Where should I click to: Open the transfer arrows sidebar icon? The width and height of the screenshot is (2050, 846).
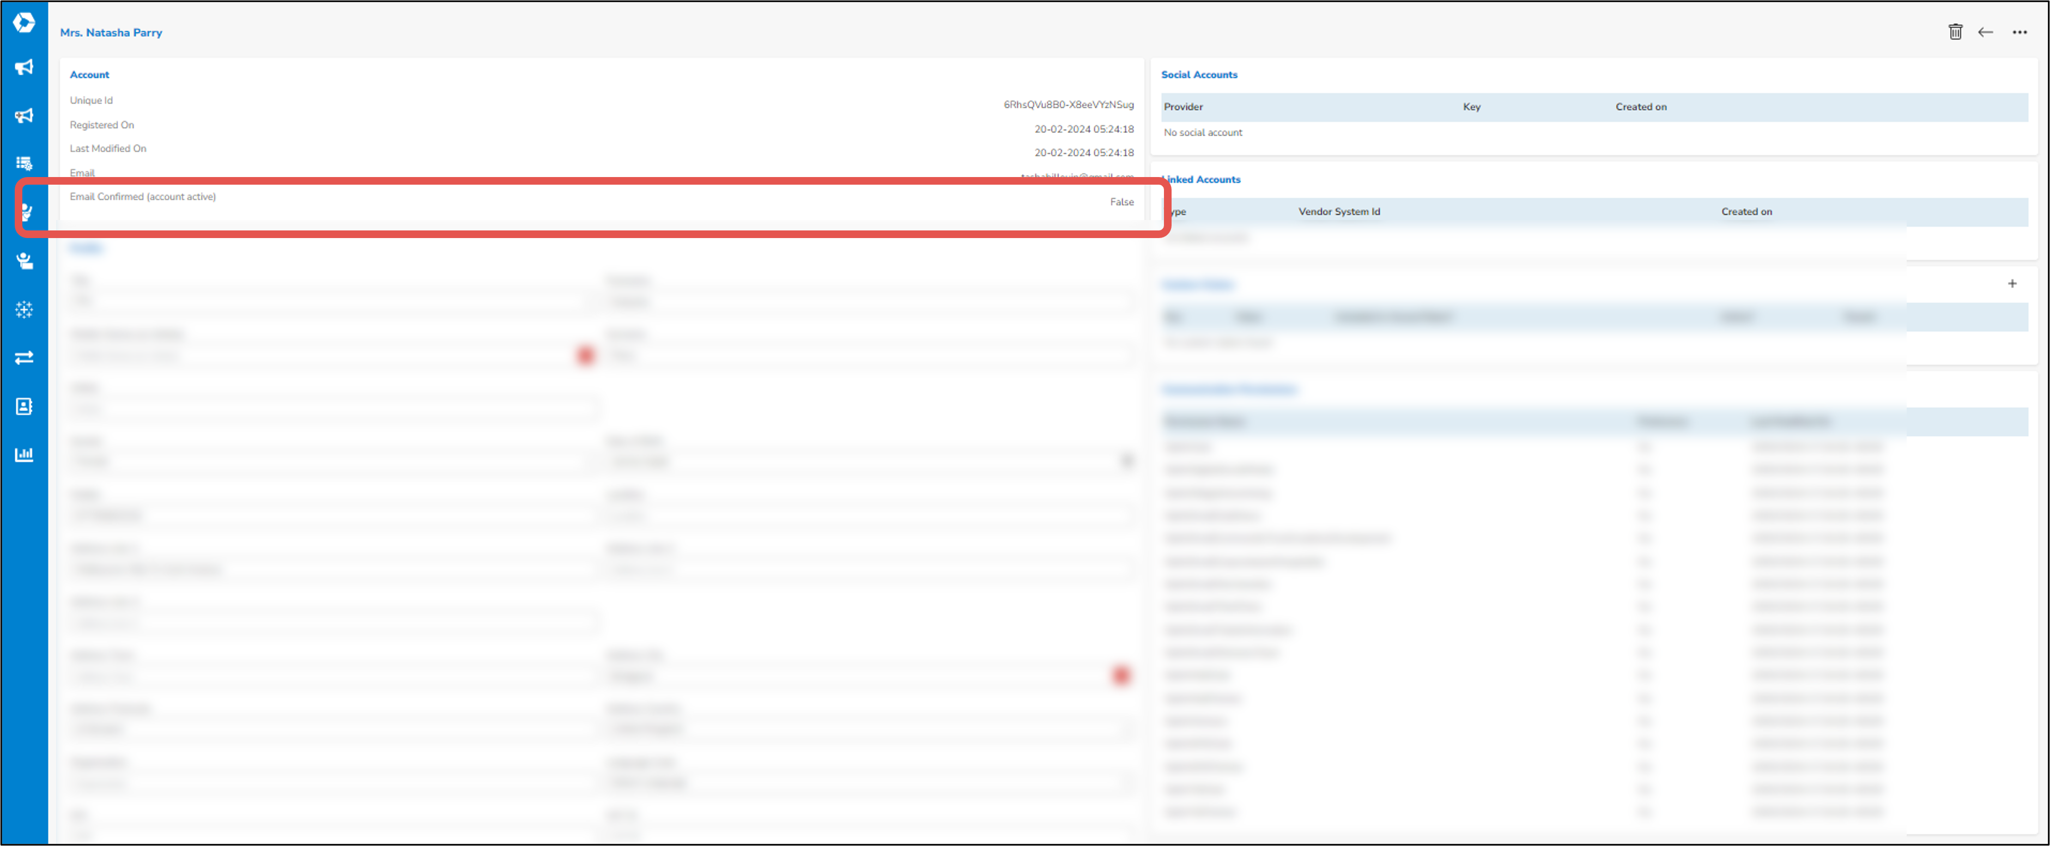coord(24,357)
